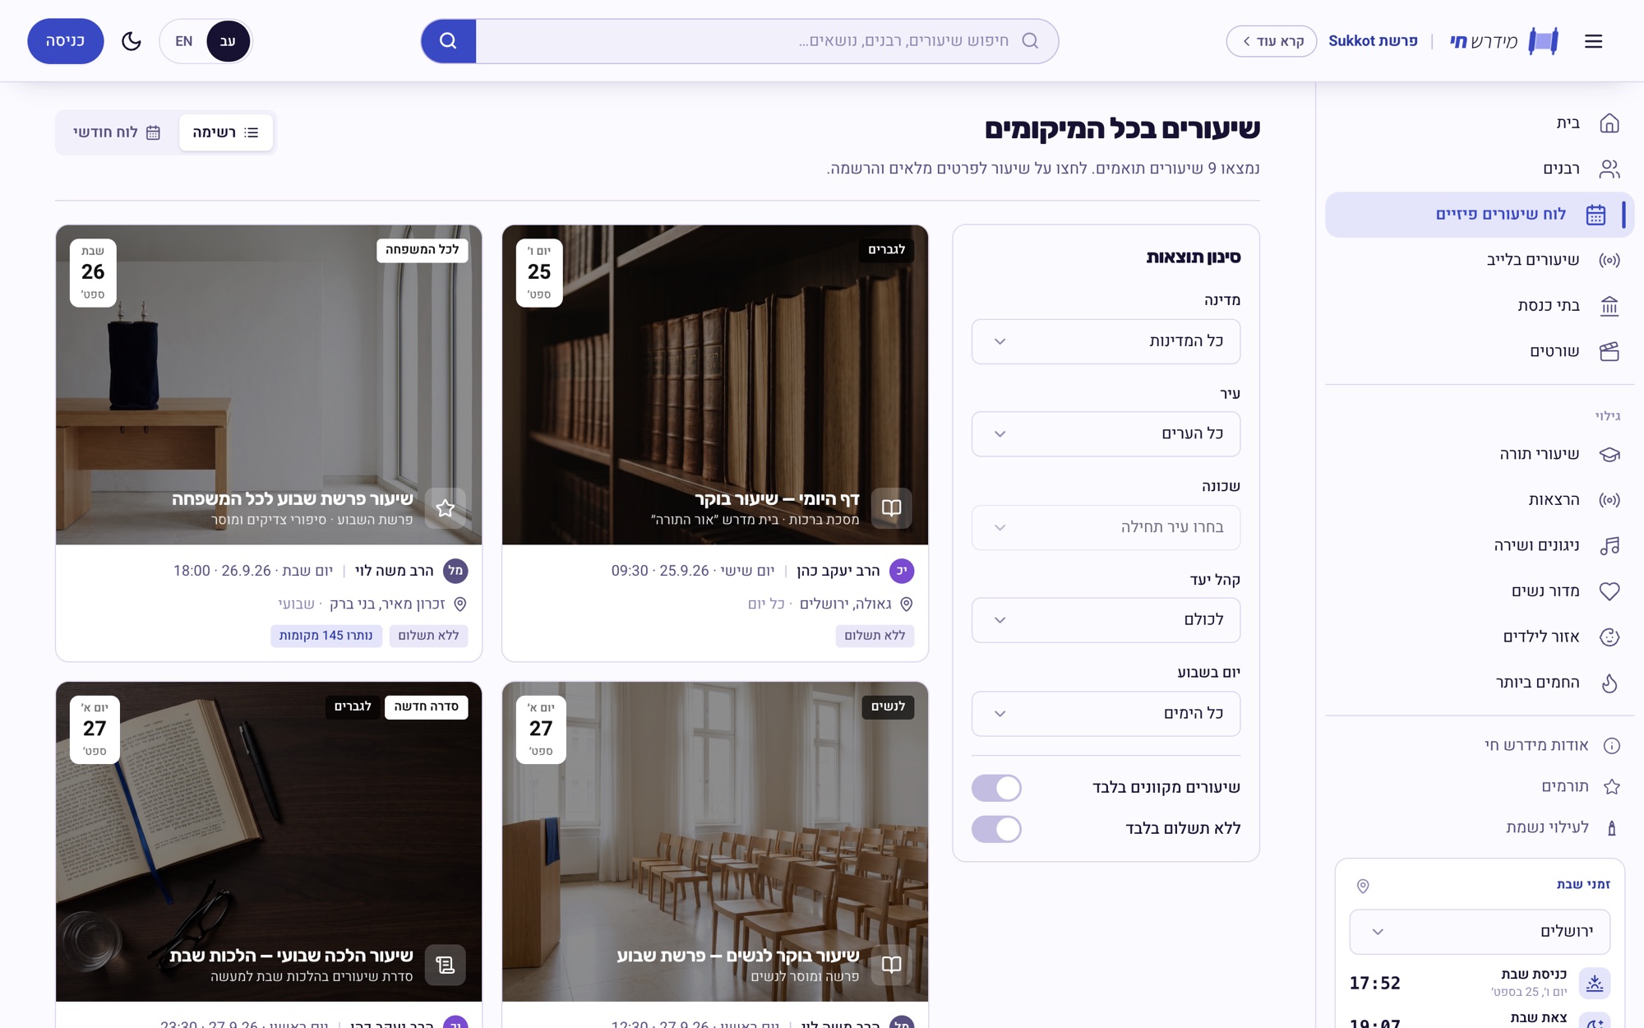Switch language to EN
Image resolution: width=1644 pixels, height=1028 pixels.
pyautogui.click(x=184, y=41)
